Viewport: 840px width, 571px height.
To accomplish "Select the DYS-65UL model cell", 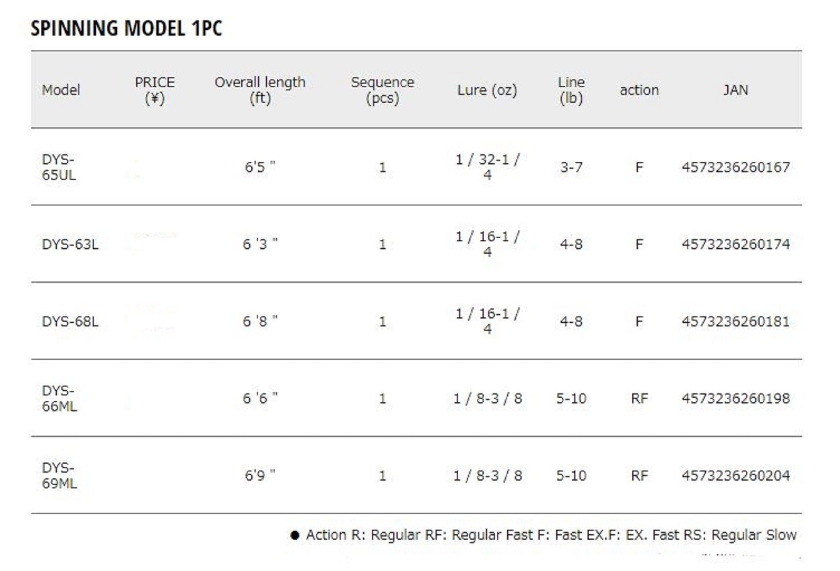I will pos(59,167).
